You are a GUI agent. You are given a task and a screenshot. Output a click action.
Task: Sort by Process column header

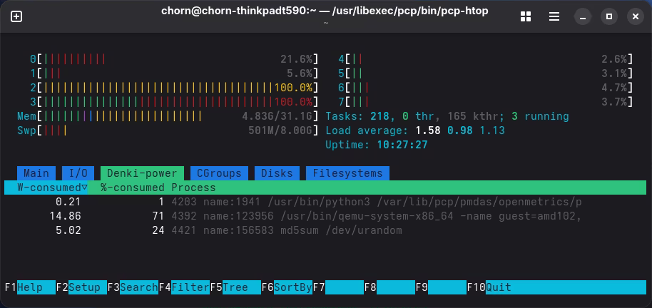pos(193,188)
